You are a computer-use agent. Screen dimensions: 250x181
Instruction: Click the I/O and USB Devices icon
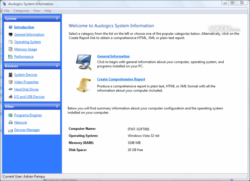11,97
